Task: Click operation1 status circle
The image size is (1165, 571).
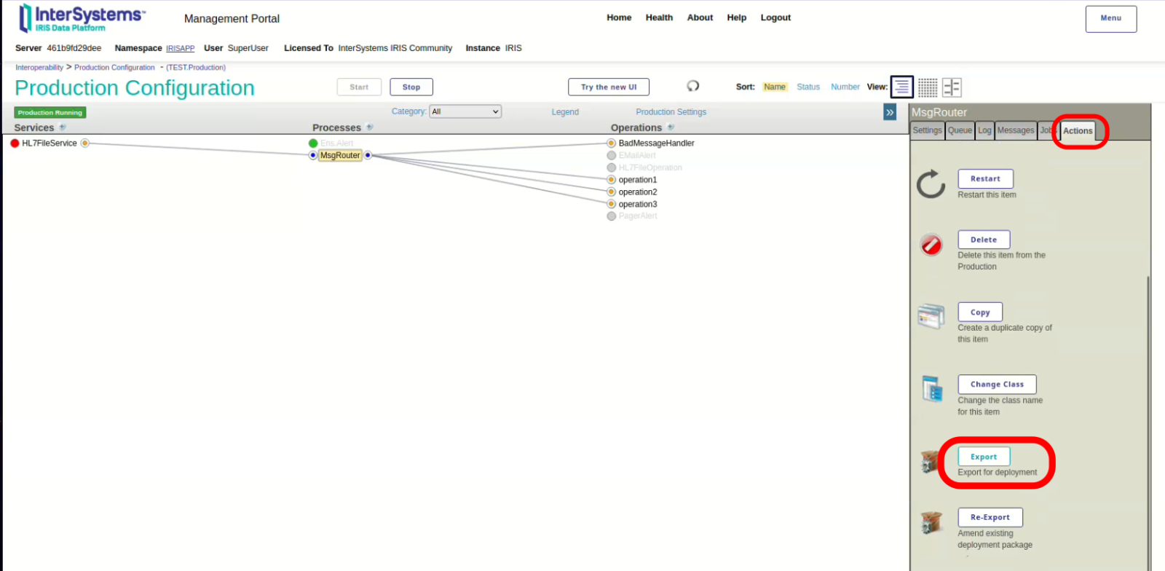Action: click(612, 180)
